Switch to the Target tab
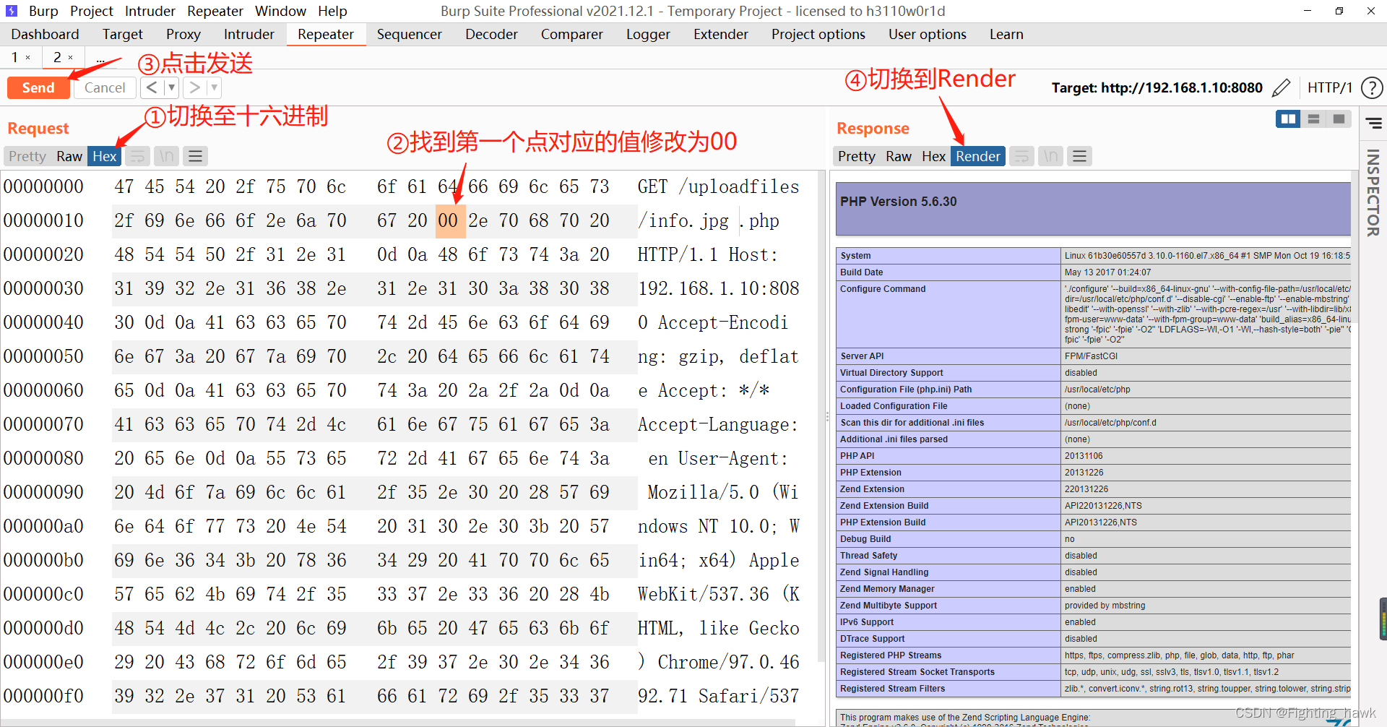This screenshot has height=727, width=1387. click(x=123, y=34)
